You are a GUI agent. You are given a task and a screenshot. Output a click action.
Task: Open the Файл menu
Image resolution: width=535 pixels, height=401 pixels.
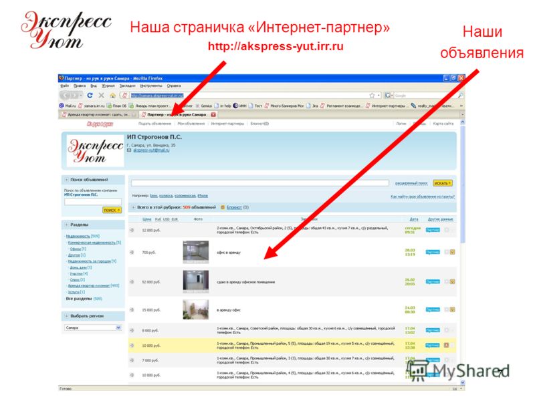point(64,86)
